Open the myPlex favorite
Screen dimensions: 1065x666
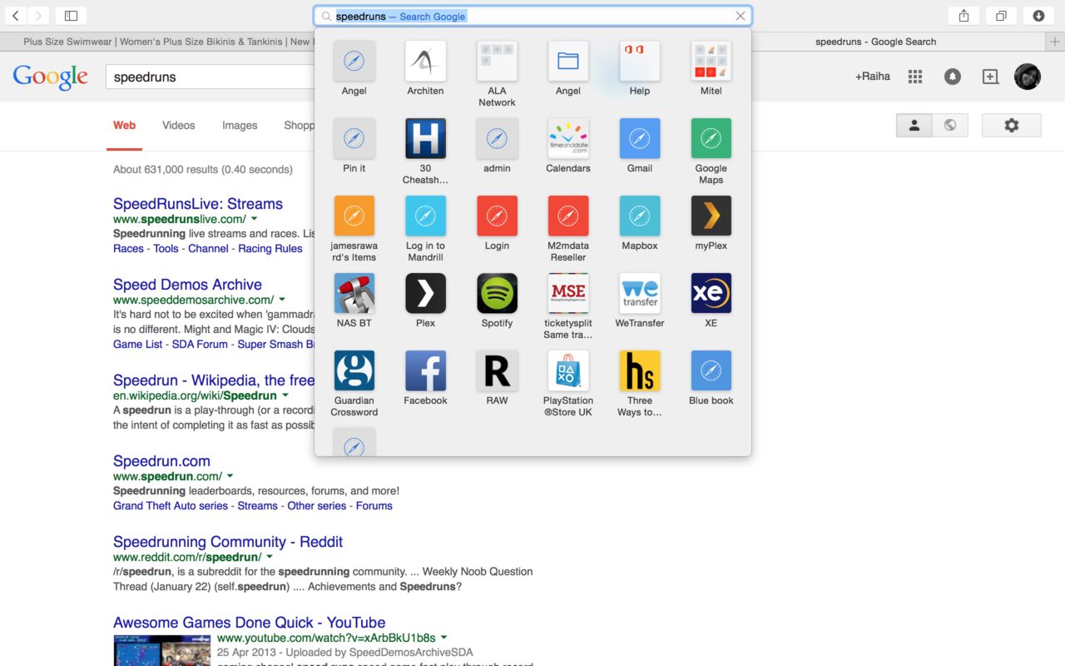click(x=711, y=216)
